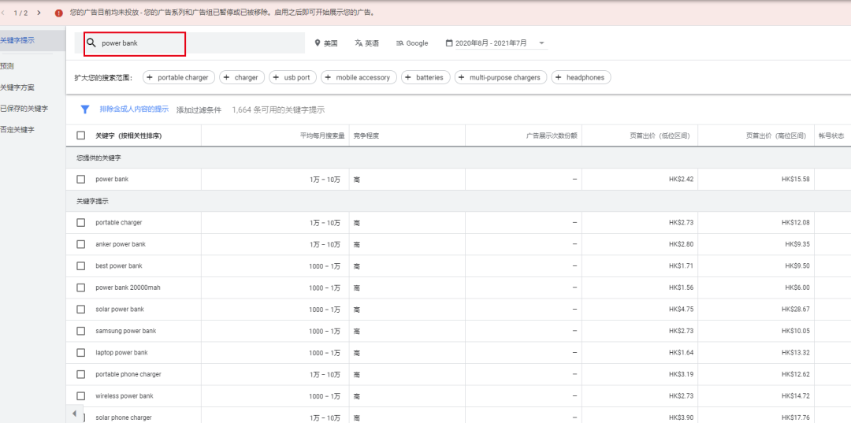Add batteries suggestion chip
This screenshot has width=851, height=423.
click(425, 77)
